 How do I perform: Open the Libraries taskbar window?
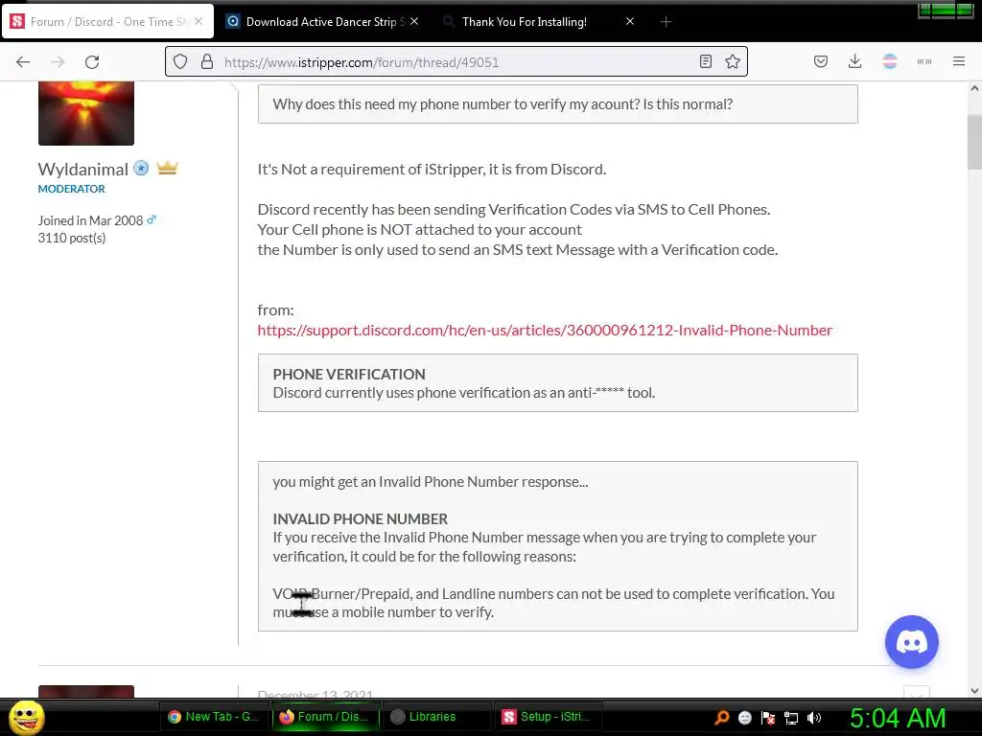click(436, 717)
